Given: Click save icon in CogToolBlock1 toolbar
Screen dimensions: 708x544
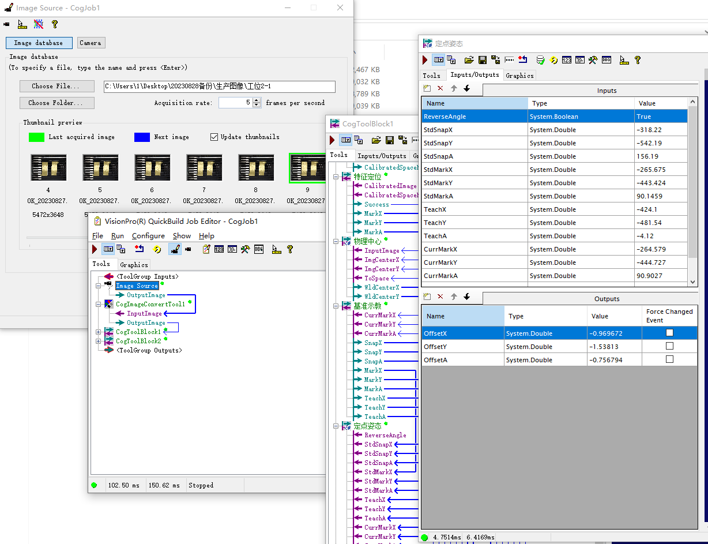Looking at the screenshot, I should tap(389, 140).
